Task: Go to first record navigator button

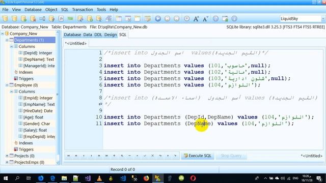Action: 68,156
